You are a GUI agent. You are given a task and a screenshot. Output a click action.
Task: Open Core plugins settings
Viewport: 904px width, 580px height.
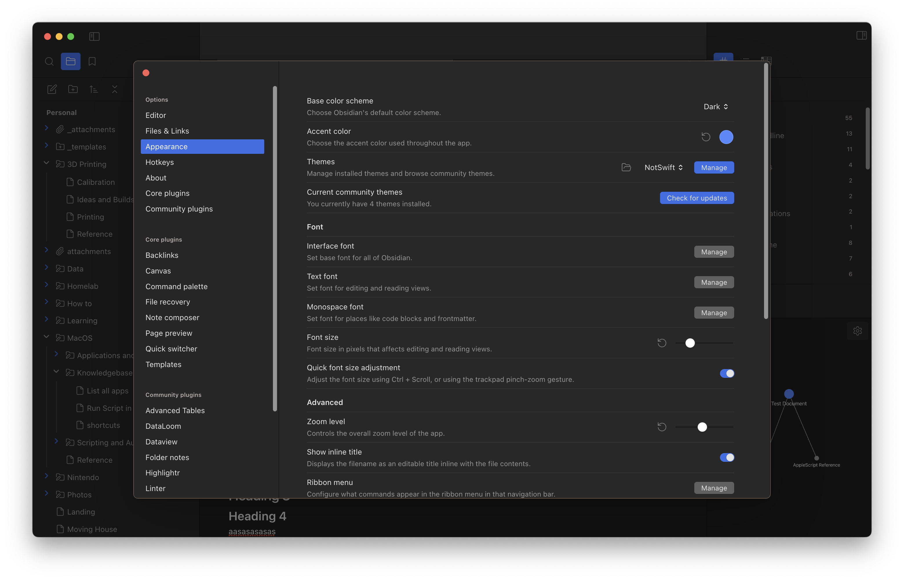(202, 193)
